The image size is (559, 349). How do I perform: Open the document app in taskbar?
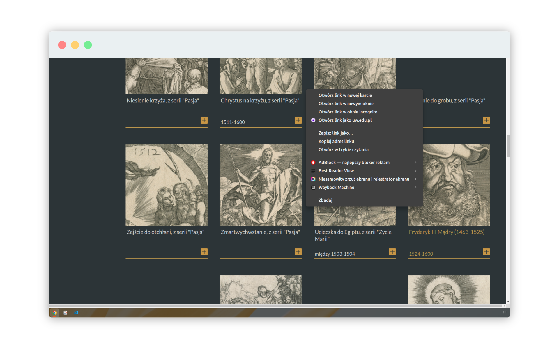coord(65,313)
